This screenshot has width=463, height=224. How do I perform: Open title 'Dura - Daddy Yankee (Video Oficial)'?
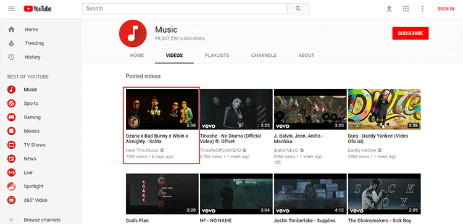click(x=378, y=139)
